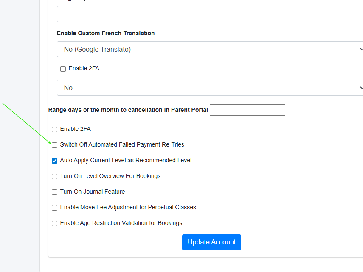Click the "Enable Move Fee Adjustment for Perpetual Classes" label
363x272 pixels.
point(128,207)
